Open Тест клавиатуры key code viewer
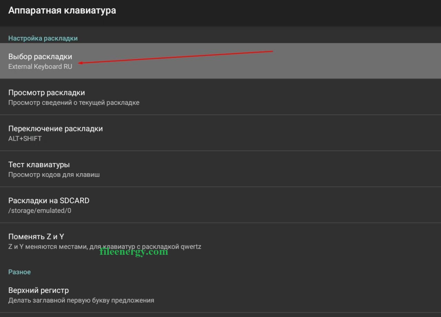 tap(220, 169)
